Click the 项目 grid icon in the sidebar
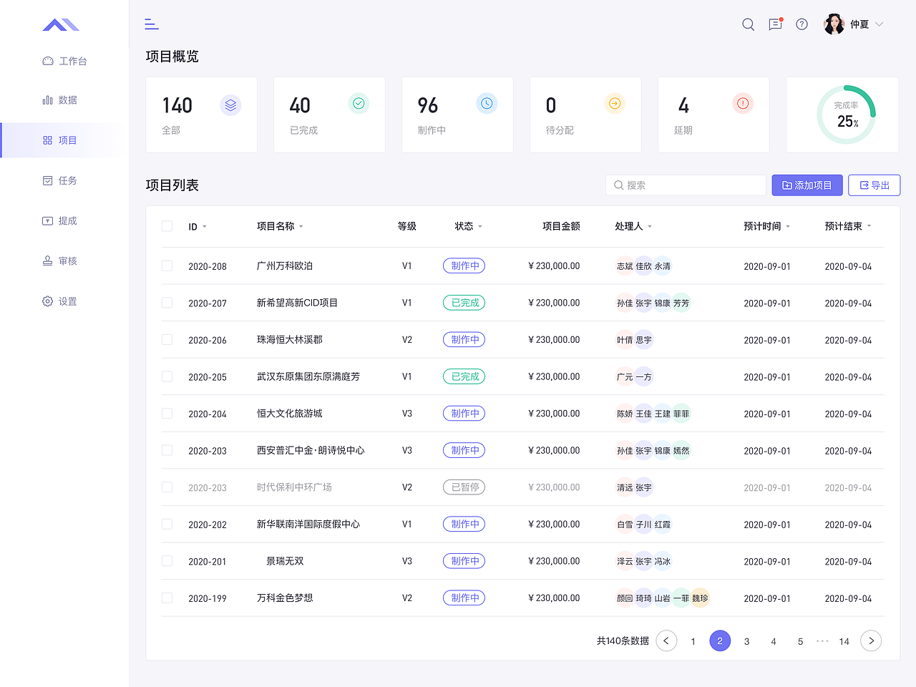916x687 pixels. click(x=48, y=140)
